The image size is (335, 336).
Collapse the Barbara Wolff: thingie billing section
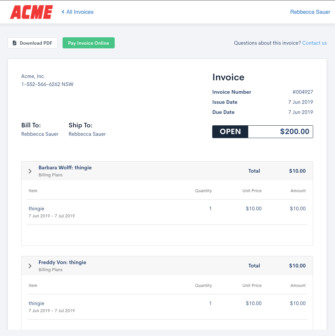pos(30,171)
